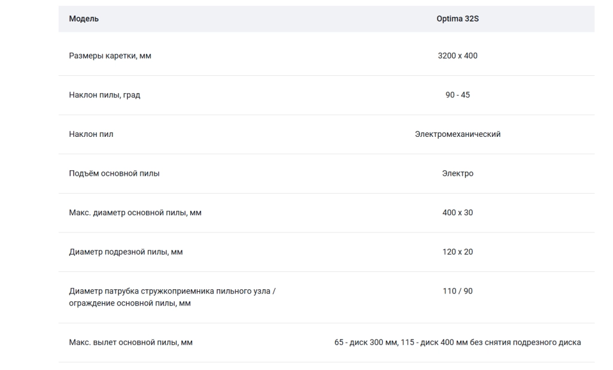Select the 'Подъём основной пилы' label
Screen dimensions: 613x370
click(114, 173)
